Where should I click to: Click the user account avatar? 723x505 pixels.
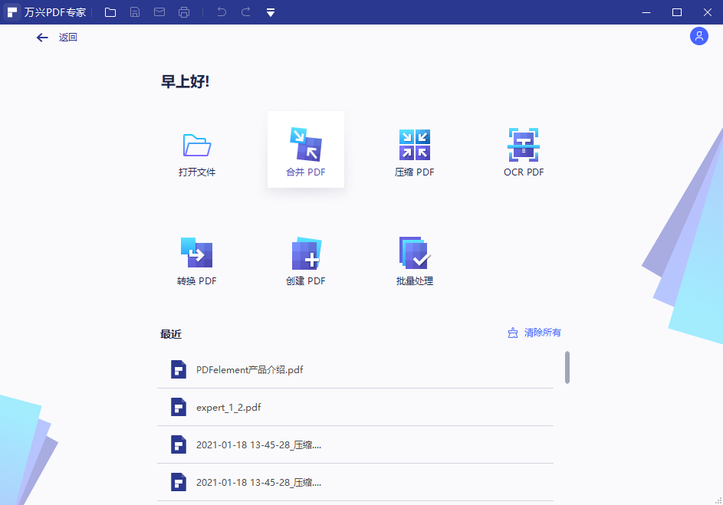(x=698, y=36)
